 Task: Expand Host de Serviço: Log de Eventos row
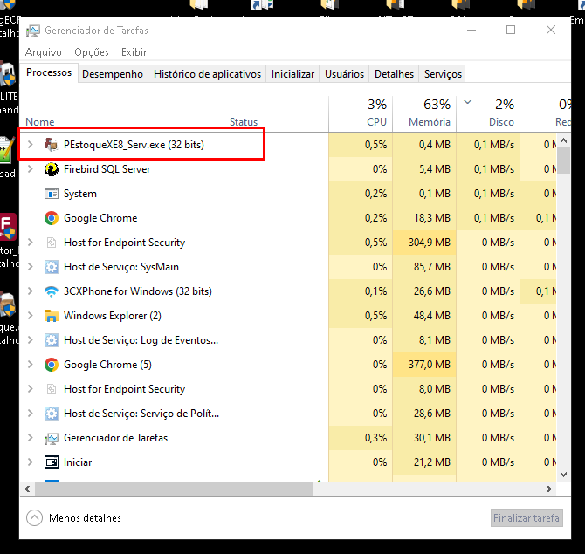pyautogui.click(x=31, y=340)
